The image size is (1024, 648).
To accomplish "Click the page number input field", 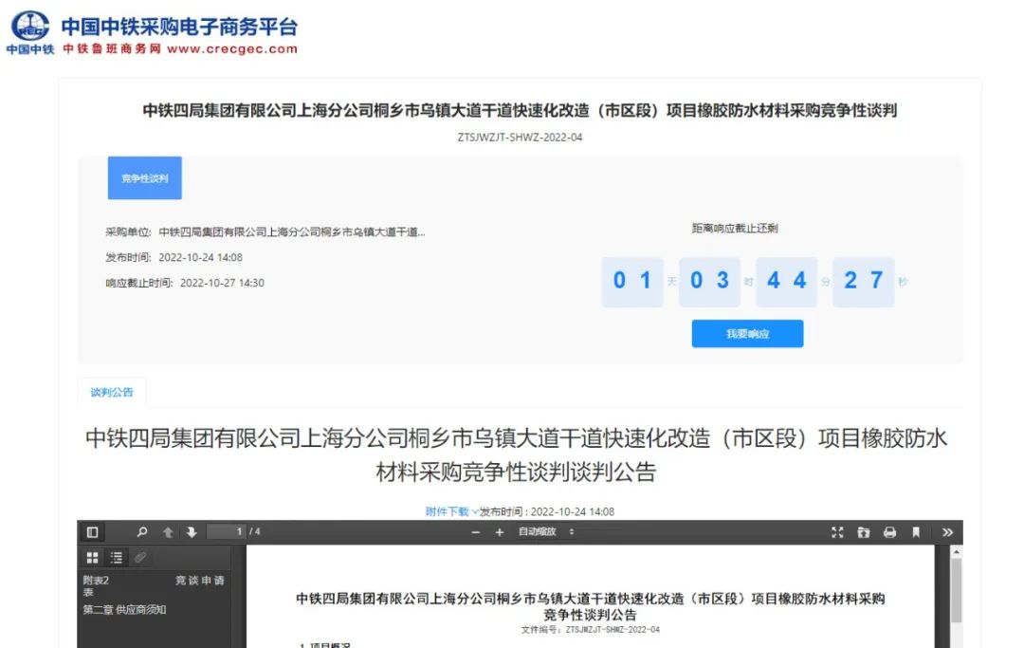I will (227, 531).
